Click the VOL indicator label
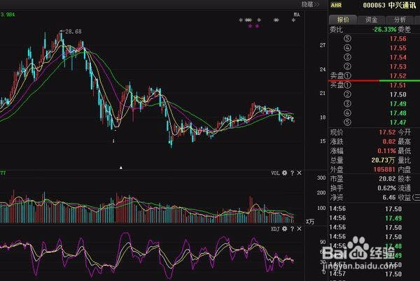The width and height of the screenshot is (420, 281). pos(275,173)
